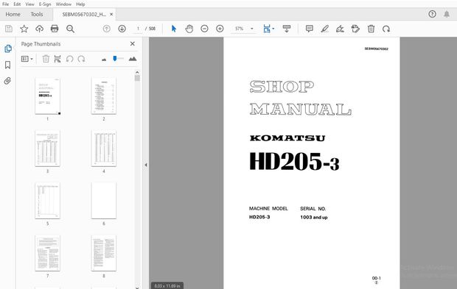Reduce thumbnail size small mountain icon
Image resolution: width=457 pixels, height=289 pixels.
(x=104, y=60)
